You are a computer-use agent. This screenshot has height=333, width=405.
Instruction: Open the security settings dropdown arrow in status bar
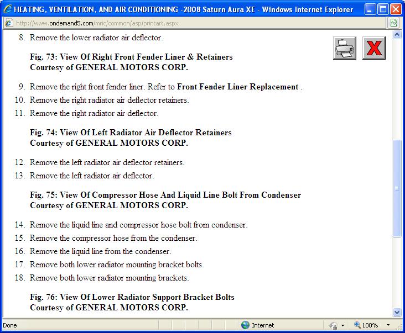pos(342,325)
